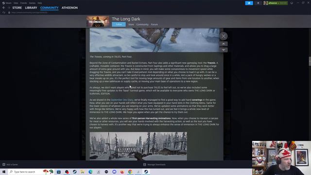Open the Help menu
The width and height of the screenshot is (311, 175).
[40, 3]
